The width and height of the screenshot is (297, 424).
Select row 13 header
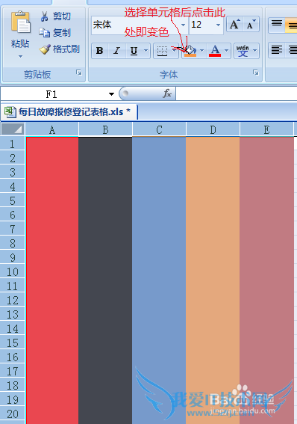(13, 314)
